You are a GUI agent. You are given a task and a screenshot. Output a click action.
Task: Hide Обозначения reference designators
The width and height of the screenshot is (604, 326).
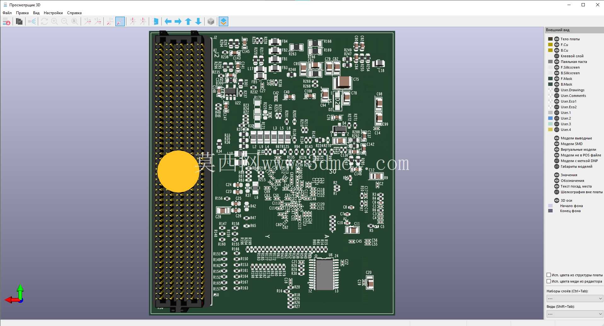coord(557,181)
